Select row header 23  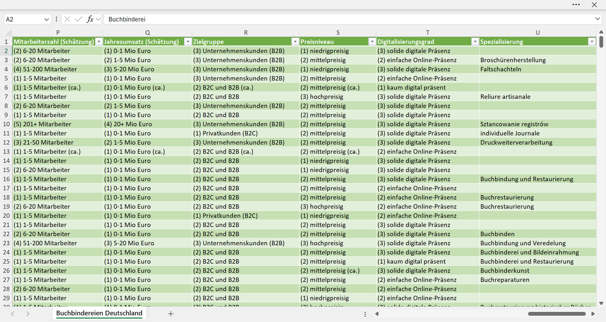click(6, 243)
